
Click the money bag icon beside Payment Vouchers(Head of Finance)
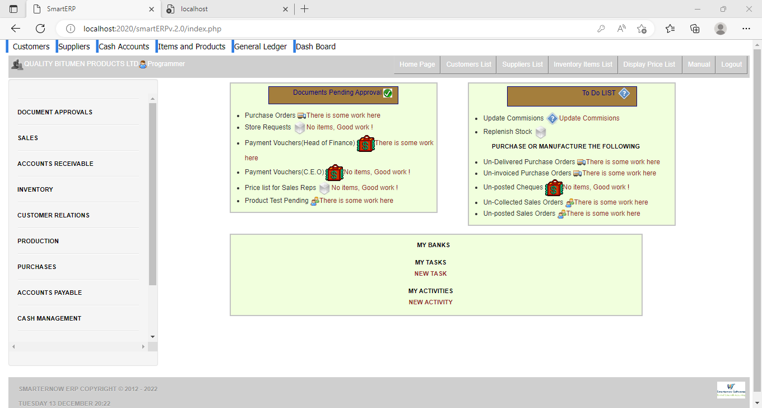(365, 145)
